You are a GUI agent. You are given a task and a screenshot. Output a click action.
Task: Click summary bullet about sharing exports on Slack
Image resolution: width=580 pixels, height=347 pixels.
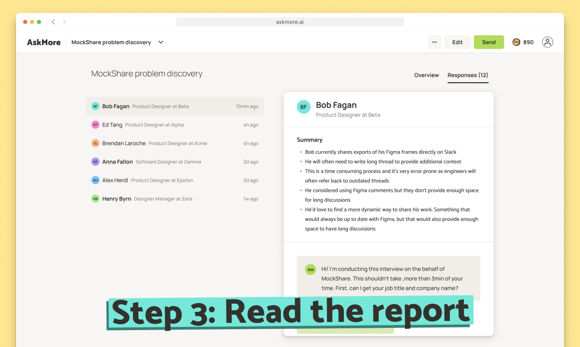click(380, 152)
